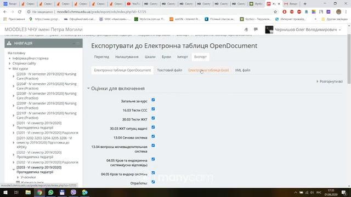
Task: Open the 'Перегляд' tab
Action: coord(101,57)
